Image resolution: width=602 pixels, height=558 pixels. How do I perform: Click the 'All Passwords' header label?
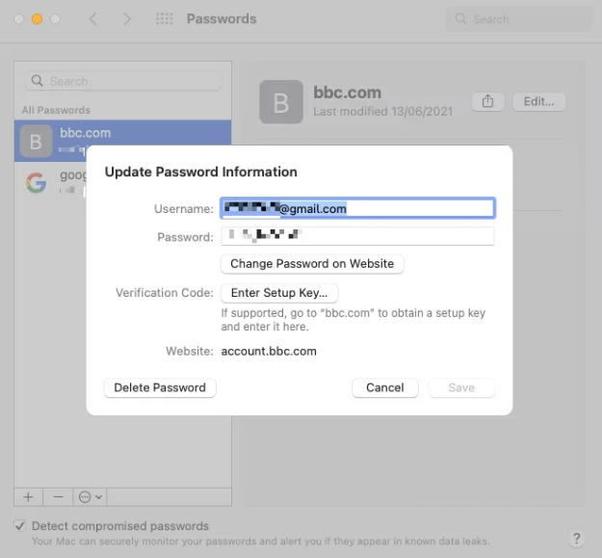pyautogui.click(x=56, y=110)
